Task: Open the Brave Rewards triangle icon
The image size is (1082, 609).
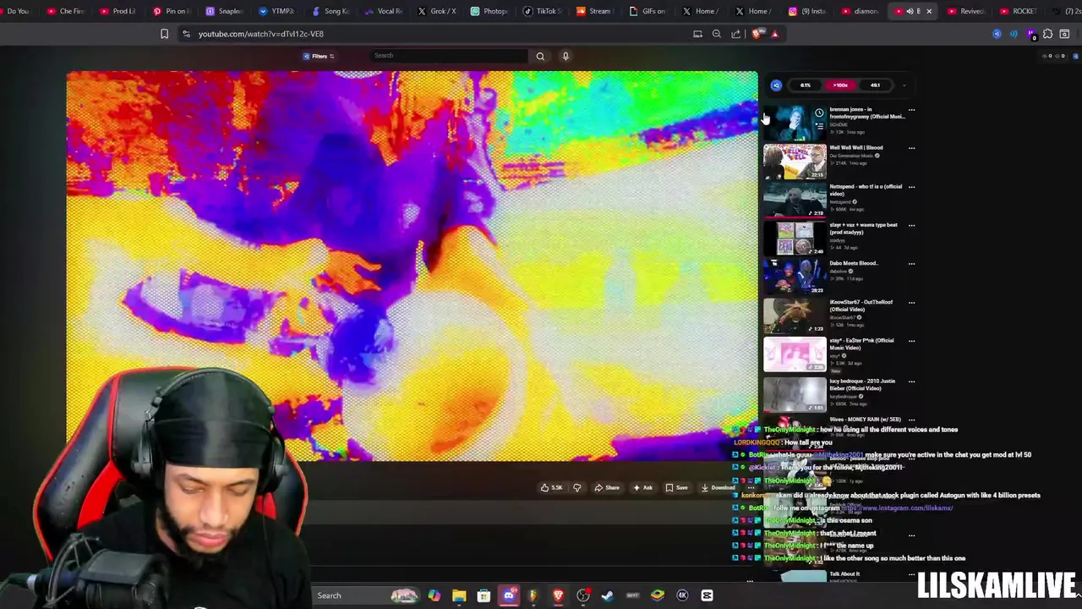Action: point(774,34)
